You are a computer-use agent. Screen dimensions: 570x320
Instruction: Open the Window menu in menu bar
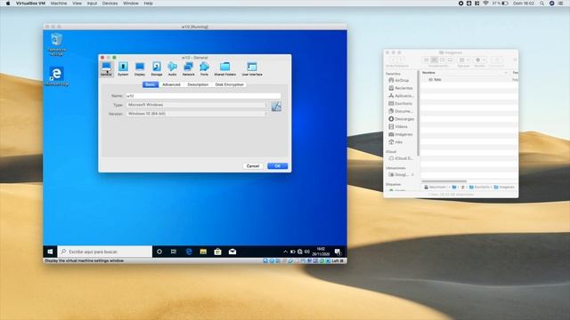coord(131,4)
